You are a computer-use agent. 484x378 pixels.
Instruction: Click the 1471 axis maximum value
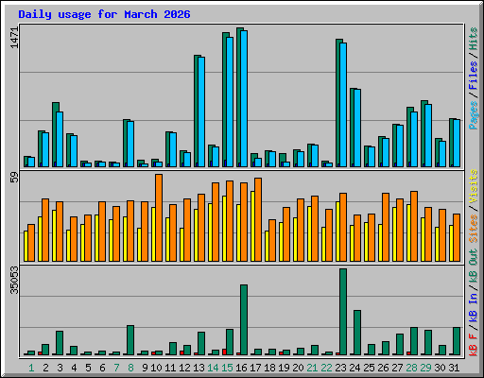(x=14, y=38)
